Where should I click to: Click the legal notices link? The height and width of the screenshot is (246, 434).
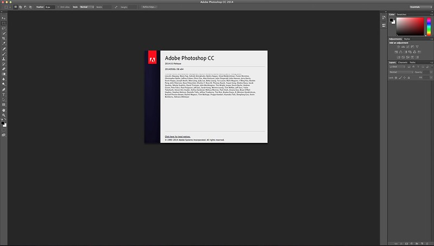pyautogui.click(x=177, y=136)
